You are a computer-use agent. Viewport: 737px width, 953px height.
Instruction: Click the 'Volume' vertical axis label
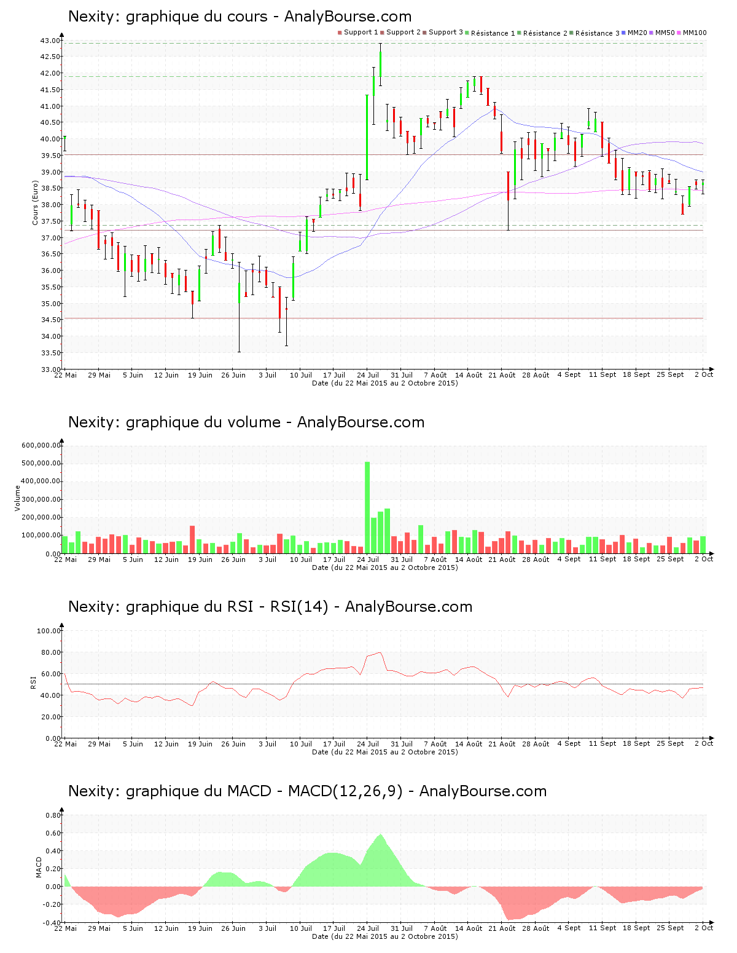tap(17, 498)
